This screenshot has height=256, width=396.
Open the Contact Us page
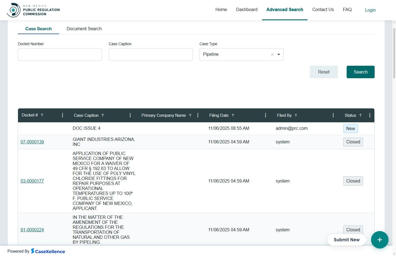pyautogui.click(x=323, y=10)
